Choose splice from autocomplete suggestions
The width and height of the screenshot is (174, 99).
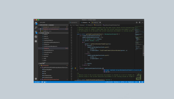click(123, 72)
